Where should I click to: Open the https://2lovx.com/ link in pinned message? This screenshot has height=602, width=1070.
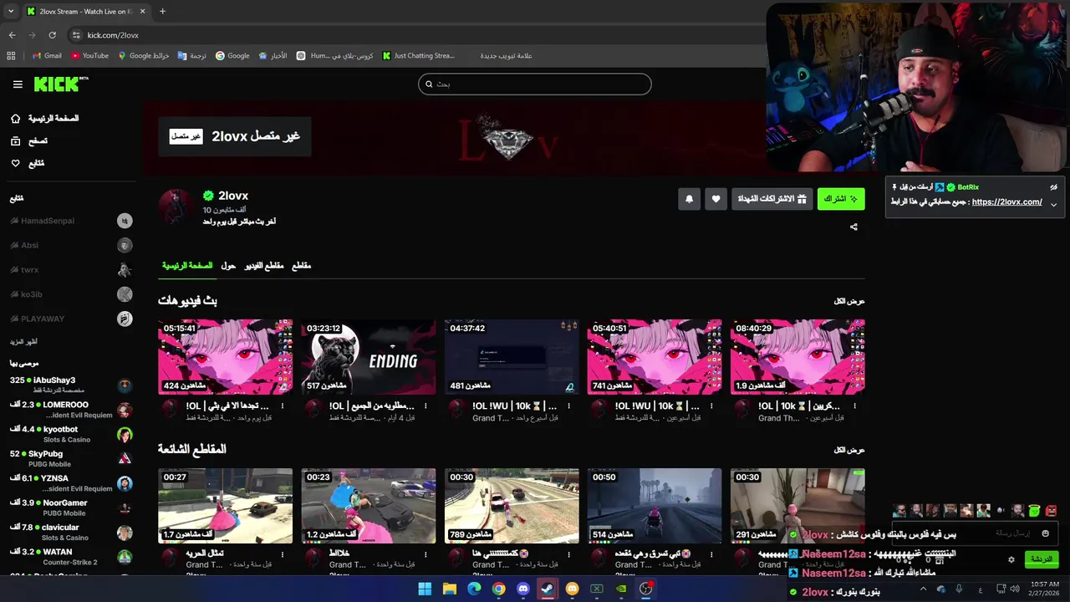tap(1006, 202)
